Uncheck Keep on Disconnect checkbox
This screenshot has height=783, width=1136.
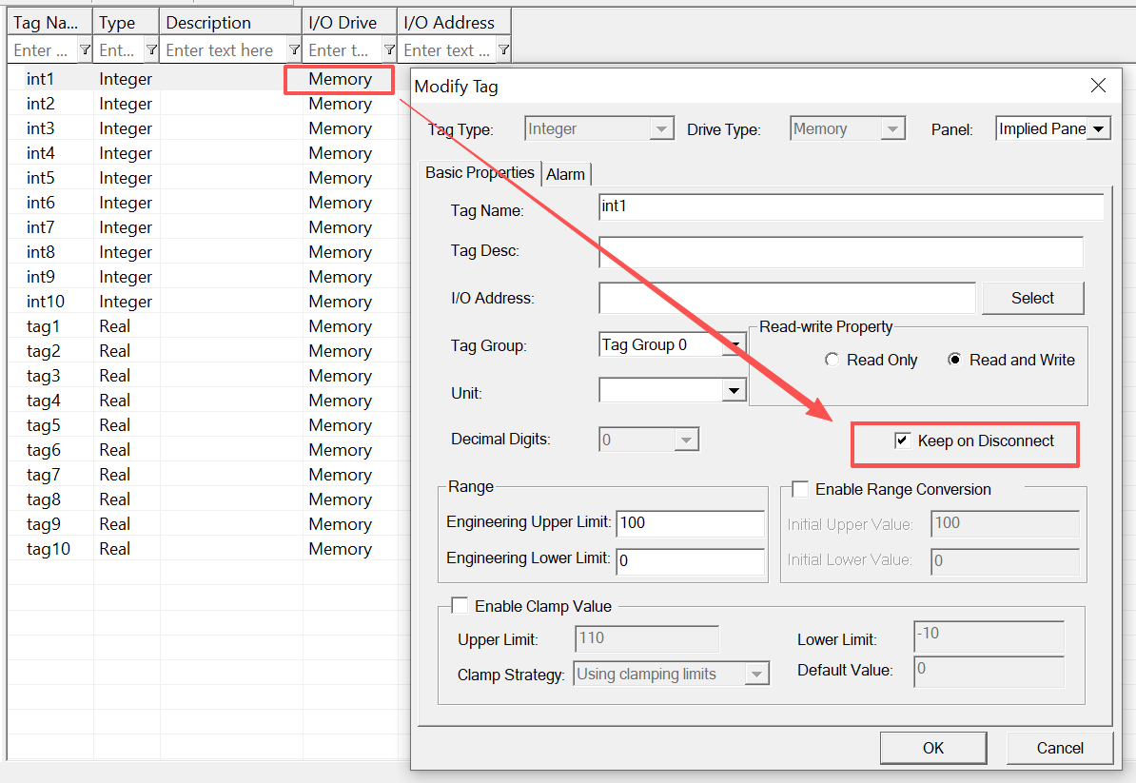click(902, 440)
